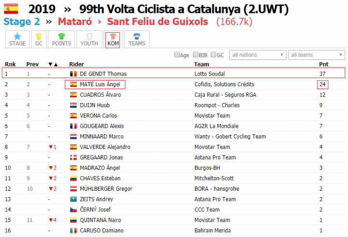Click Colombian flag beside CHAVES Esteban
Screen dimensions: 348x237
[x=73, y=178]
